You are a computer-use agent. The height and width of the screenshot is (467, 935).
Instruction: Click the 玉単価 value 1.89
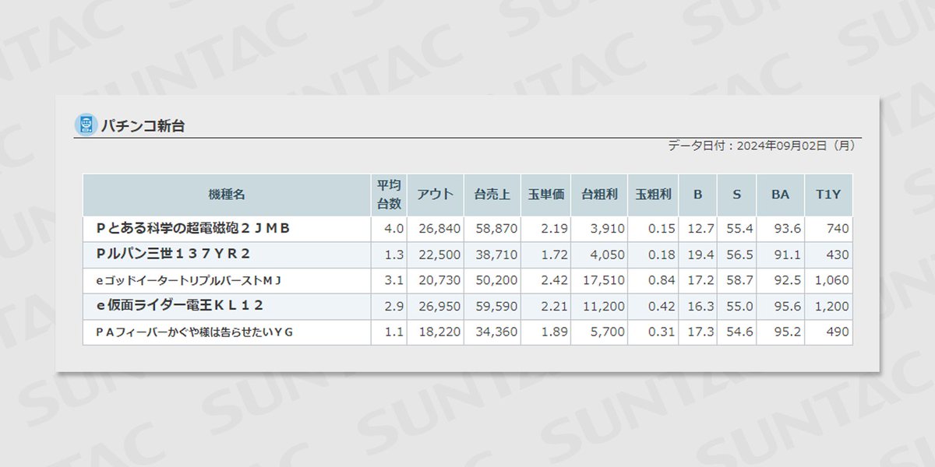[556, 332]
